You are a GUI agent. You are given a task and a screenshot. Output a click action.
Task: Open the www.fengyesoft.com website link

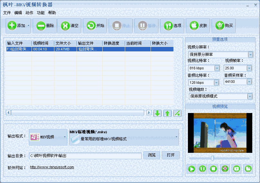pos(52,167)
